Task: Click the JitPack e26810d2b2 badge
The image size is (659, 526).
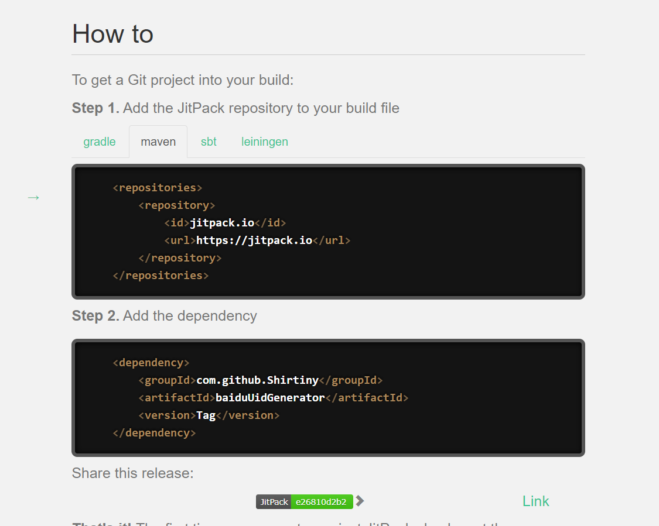Action: tap(304, 501)
